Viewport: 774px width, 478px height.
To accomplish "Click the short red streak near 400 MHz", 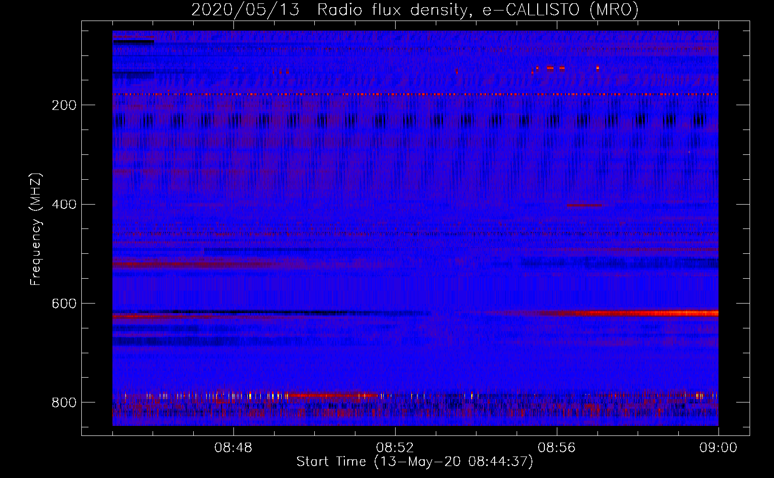I will tap(585, 206).
